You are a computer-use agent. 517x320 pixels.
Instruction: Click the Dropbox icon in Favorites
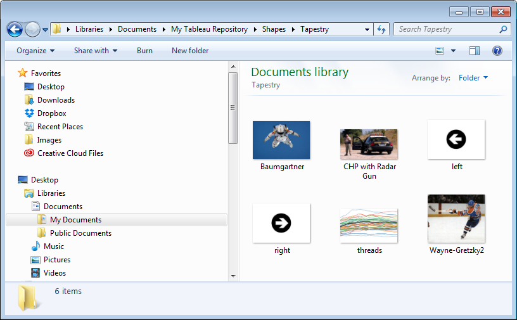tap(29, 113)
